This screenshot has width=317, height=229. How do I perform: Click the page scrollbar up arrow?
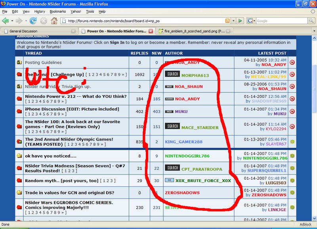[x=314, y=38]
